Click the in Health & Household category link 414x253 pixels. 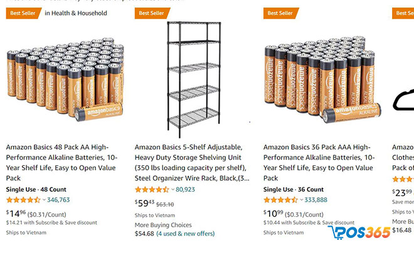76,13
